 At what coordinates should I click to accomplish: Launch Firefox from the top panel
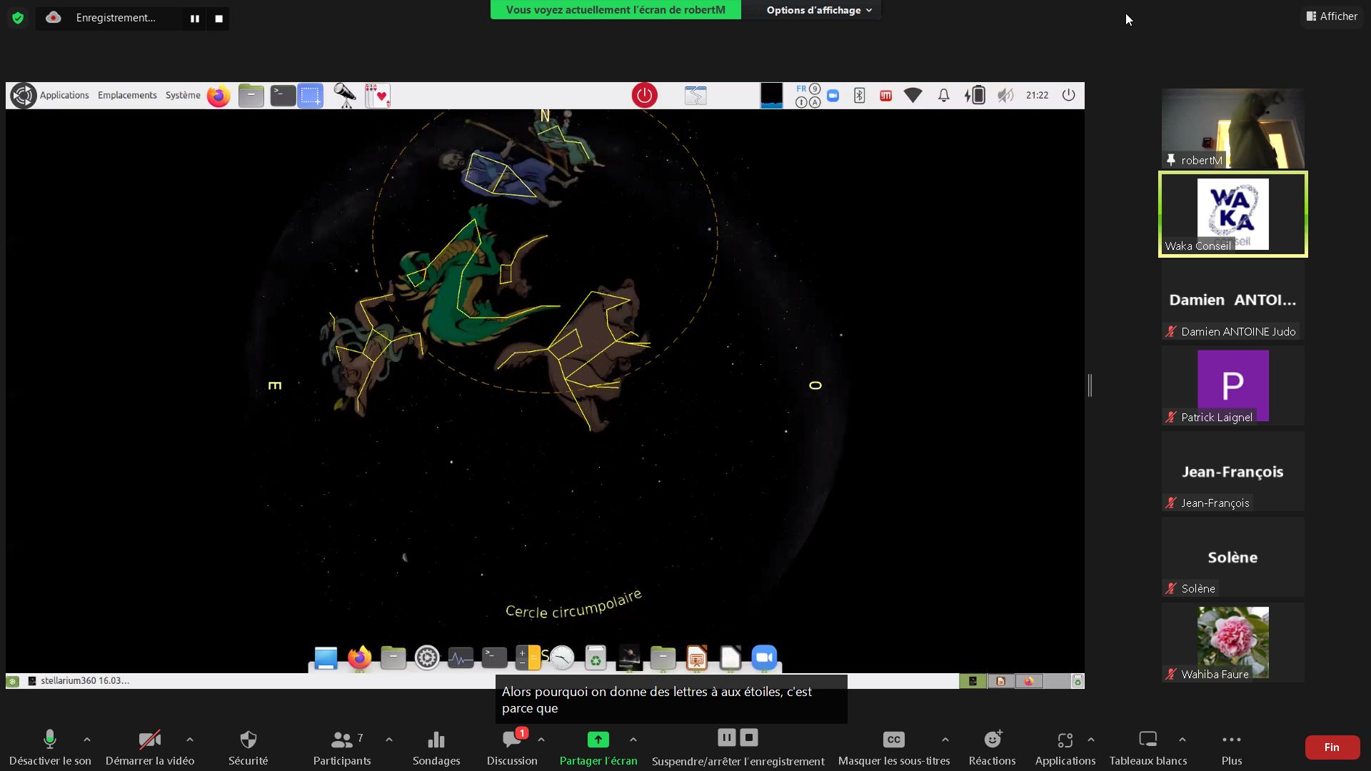click(219, 96)
